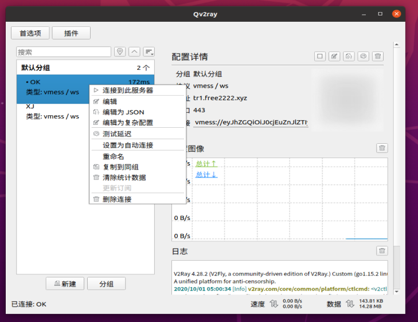This screenshot has height=322, width=418.
Task: Click the trash icon beside 清除统计数据
Action: [x=96, y=178]
